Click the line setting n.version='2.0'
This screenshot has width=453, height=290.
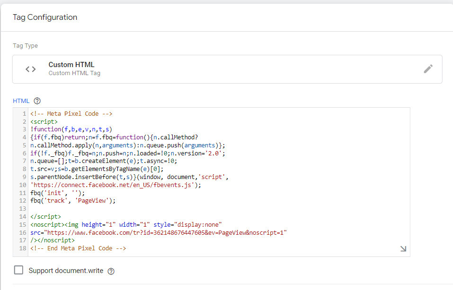click(127, 154)
